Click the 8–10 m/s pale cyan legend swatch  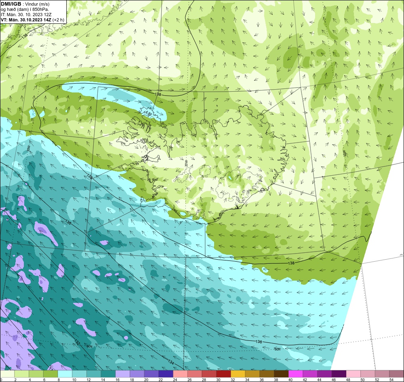(x=65, y=374)
